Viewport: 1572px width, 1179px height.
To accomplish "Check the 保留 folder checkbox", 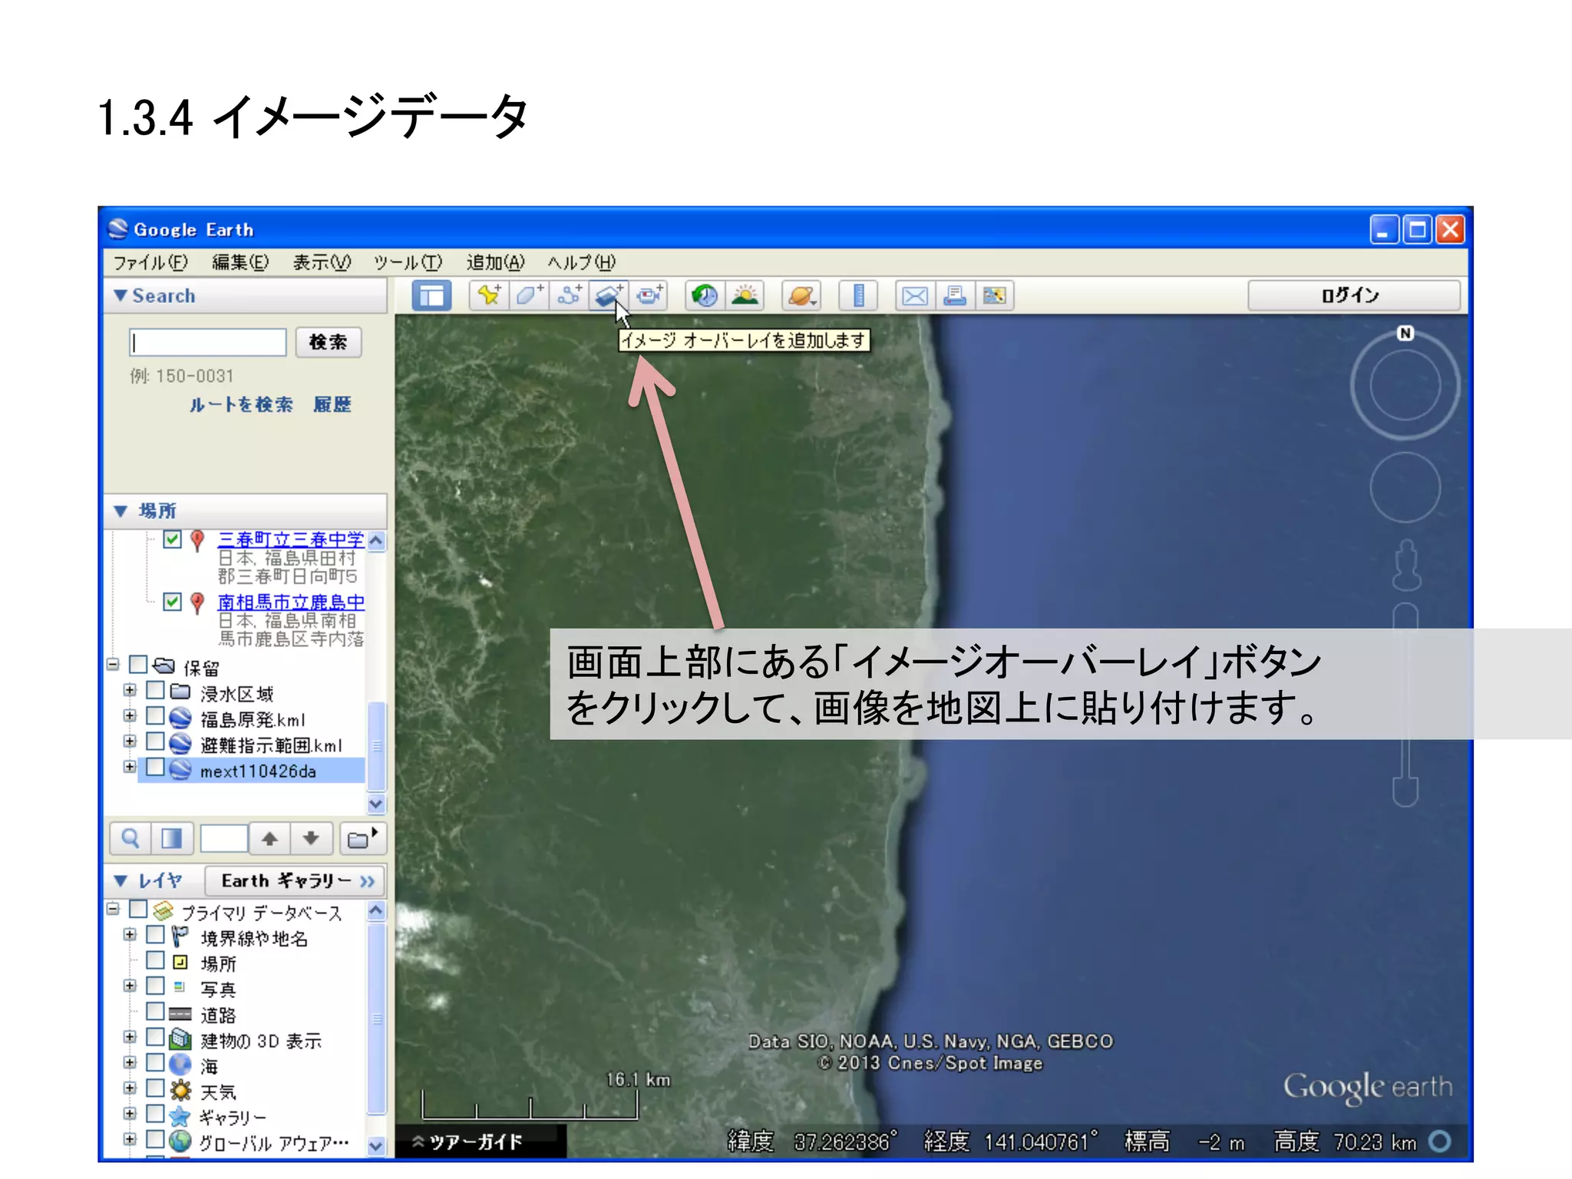I will pos(138,664).
